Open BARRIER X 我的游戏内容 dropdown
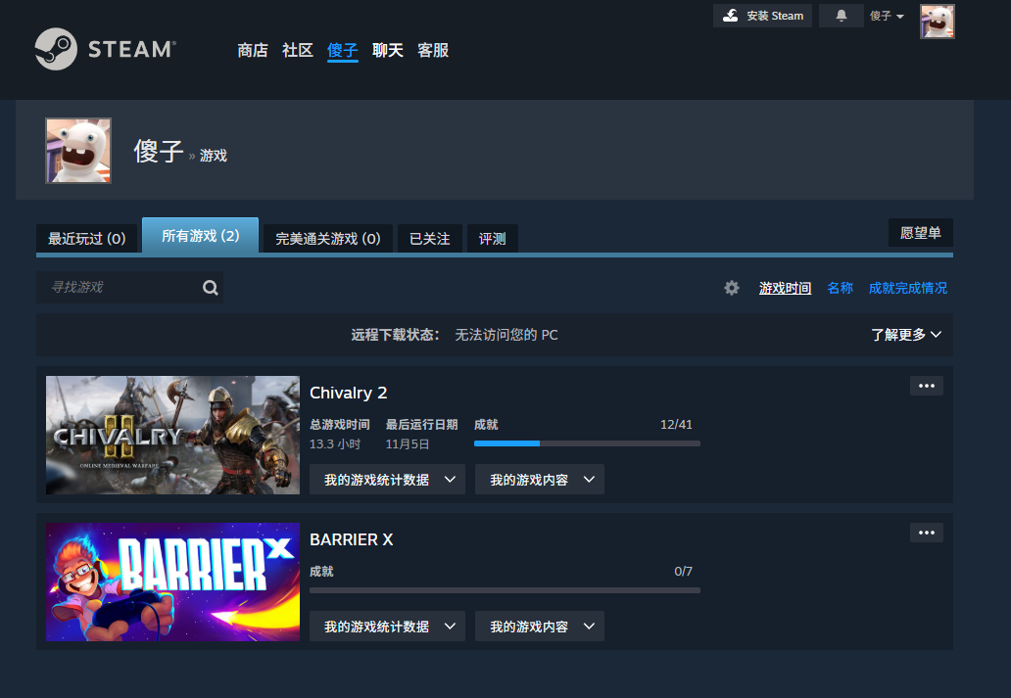This screenshot has height=698, width=1011. 539,627
